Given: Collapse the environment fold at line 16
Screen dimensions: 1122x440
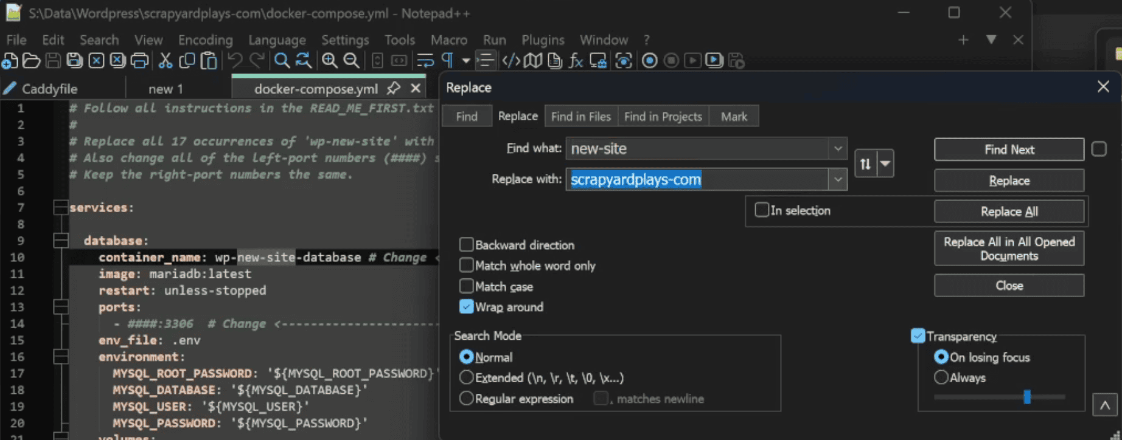Looking at the screenshot, I should click(x=61, y=357).
